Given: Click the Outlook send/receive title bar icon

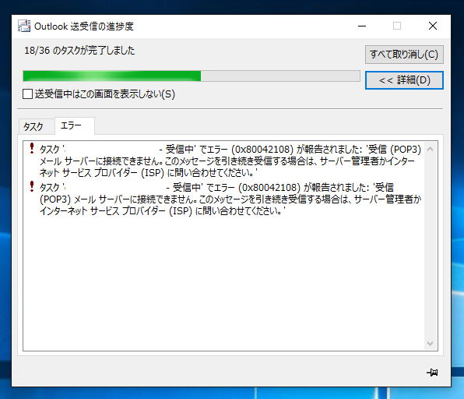Looking at the screenshot, I should click(24, 26).
